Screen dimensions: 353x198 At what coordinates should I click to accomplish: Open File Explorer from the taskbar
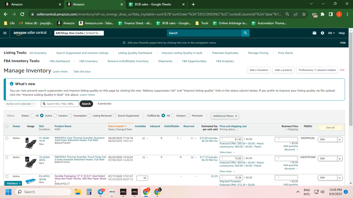[x=78, y=192]
